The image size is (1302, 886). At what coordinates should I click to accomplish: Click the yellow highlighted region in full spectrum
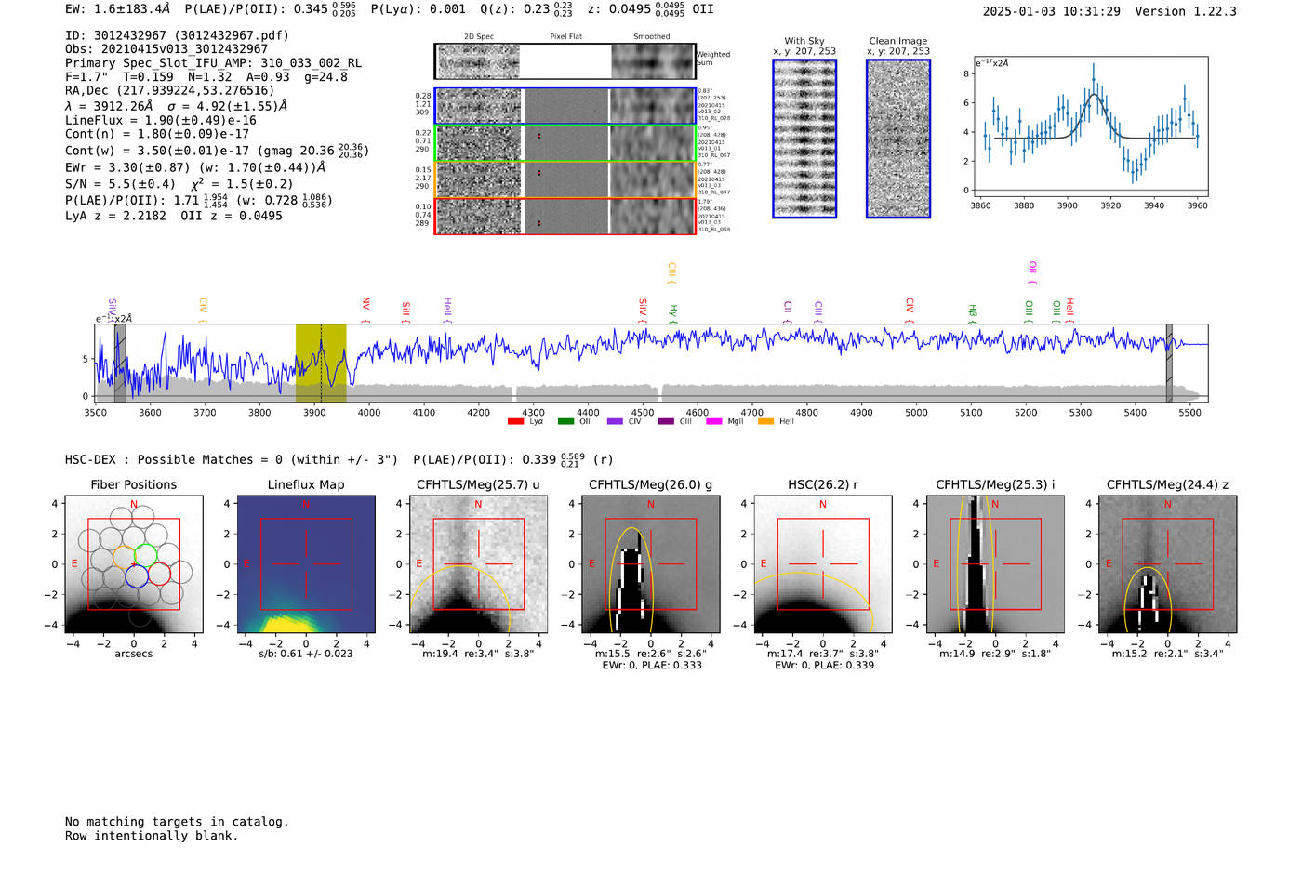coord(321,364)
